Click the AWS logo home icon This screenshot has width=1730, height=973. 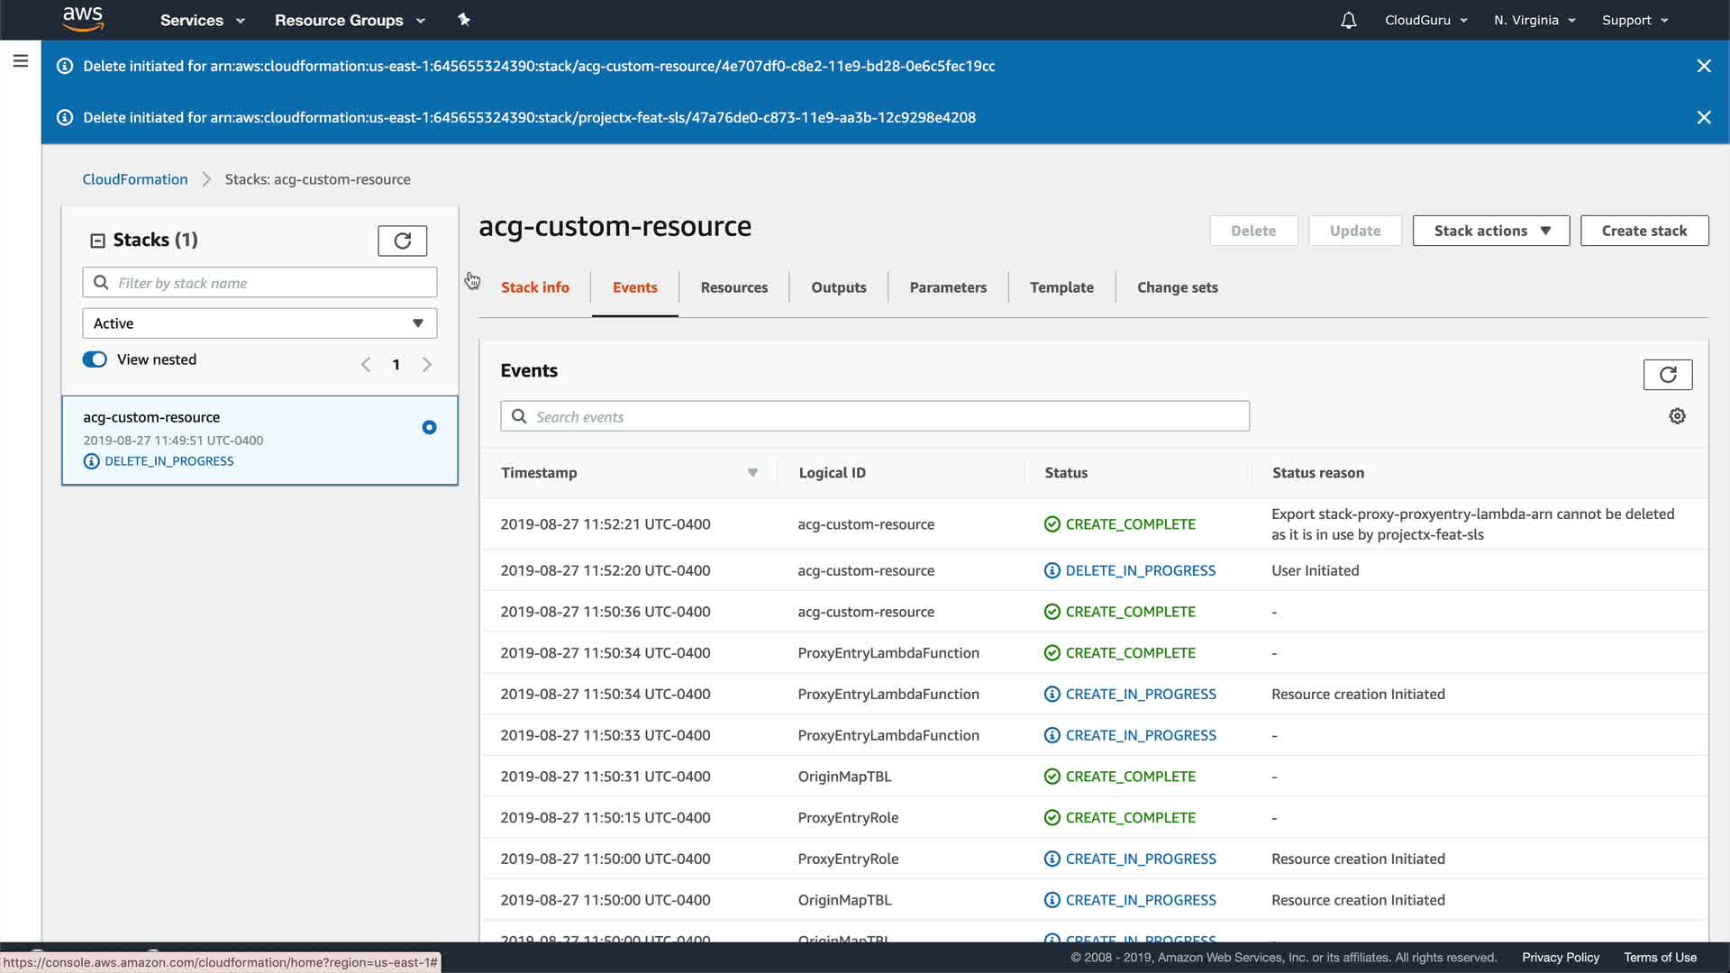pos(83,19)
